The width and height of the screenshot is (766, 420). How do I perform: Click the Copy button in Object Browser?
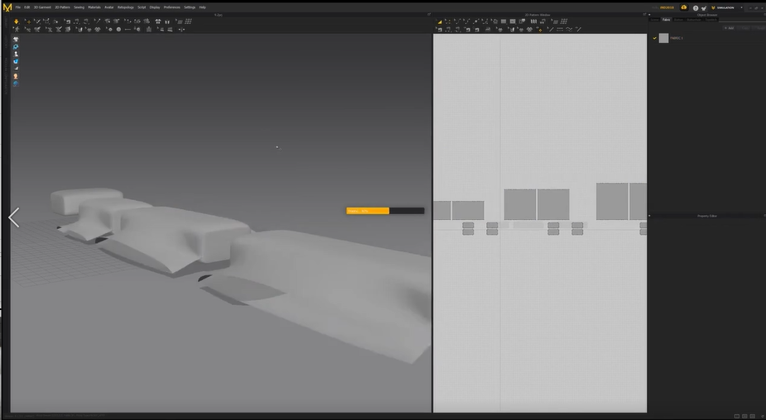(745, 28)
